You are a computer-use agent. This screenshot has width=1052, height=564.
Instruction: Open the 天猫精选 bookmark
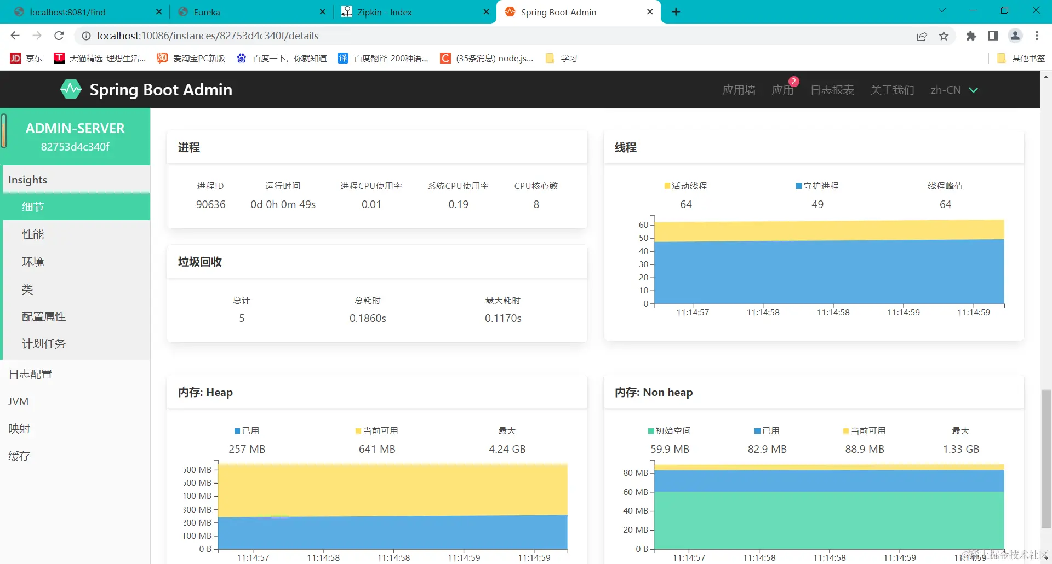[x=99, y=58]
